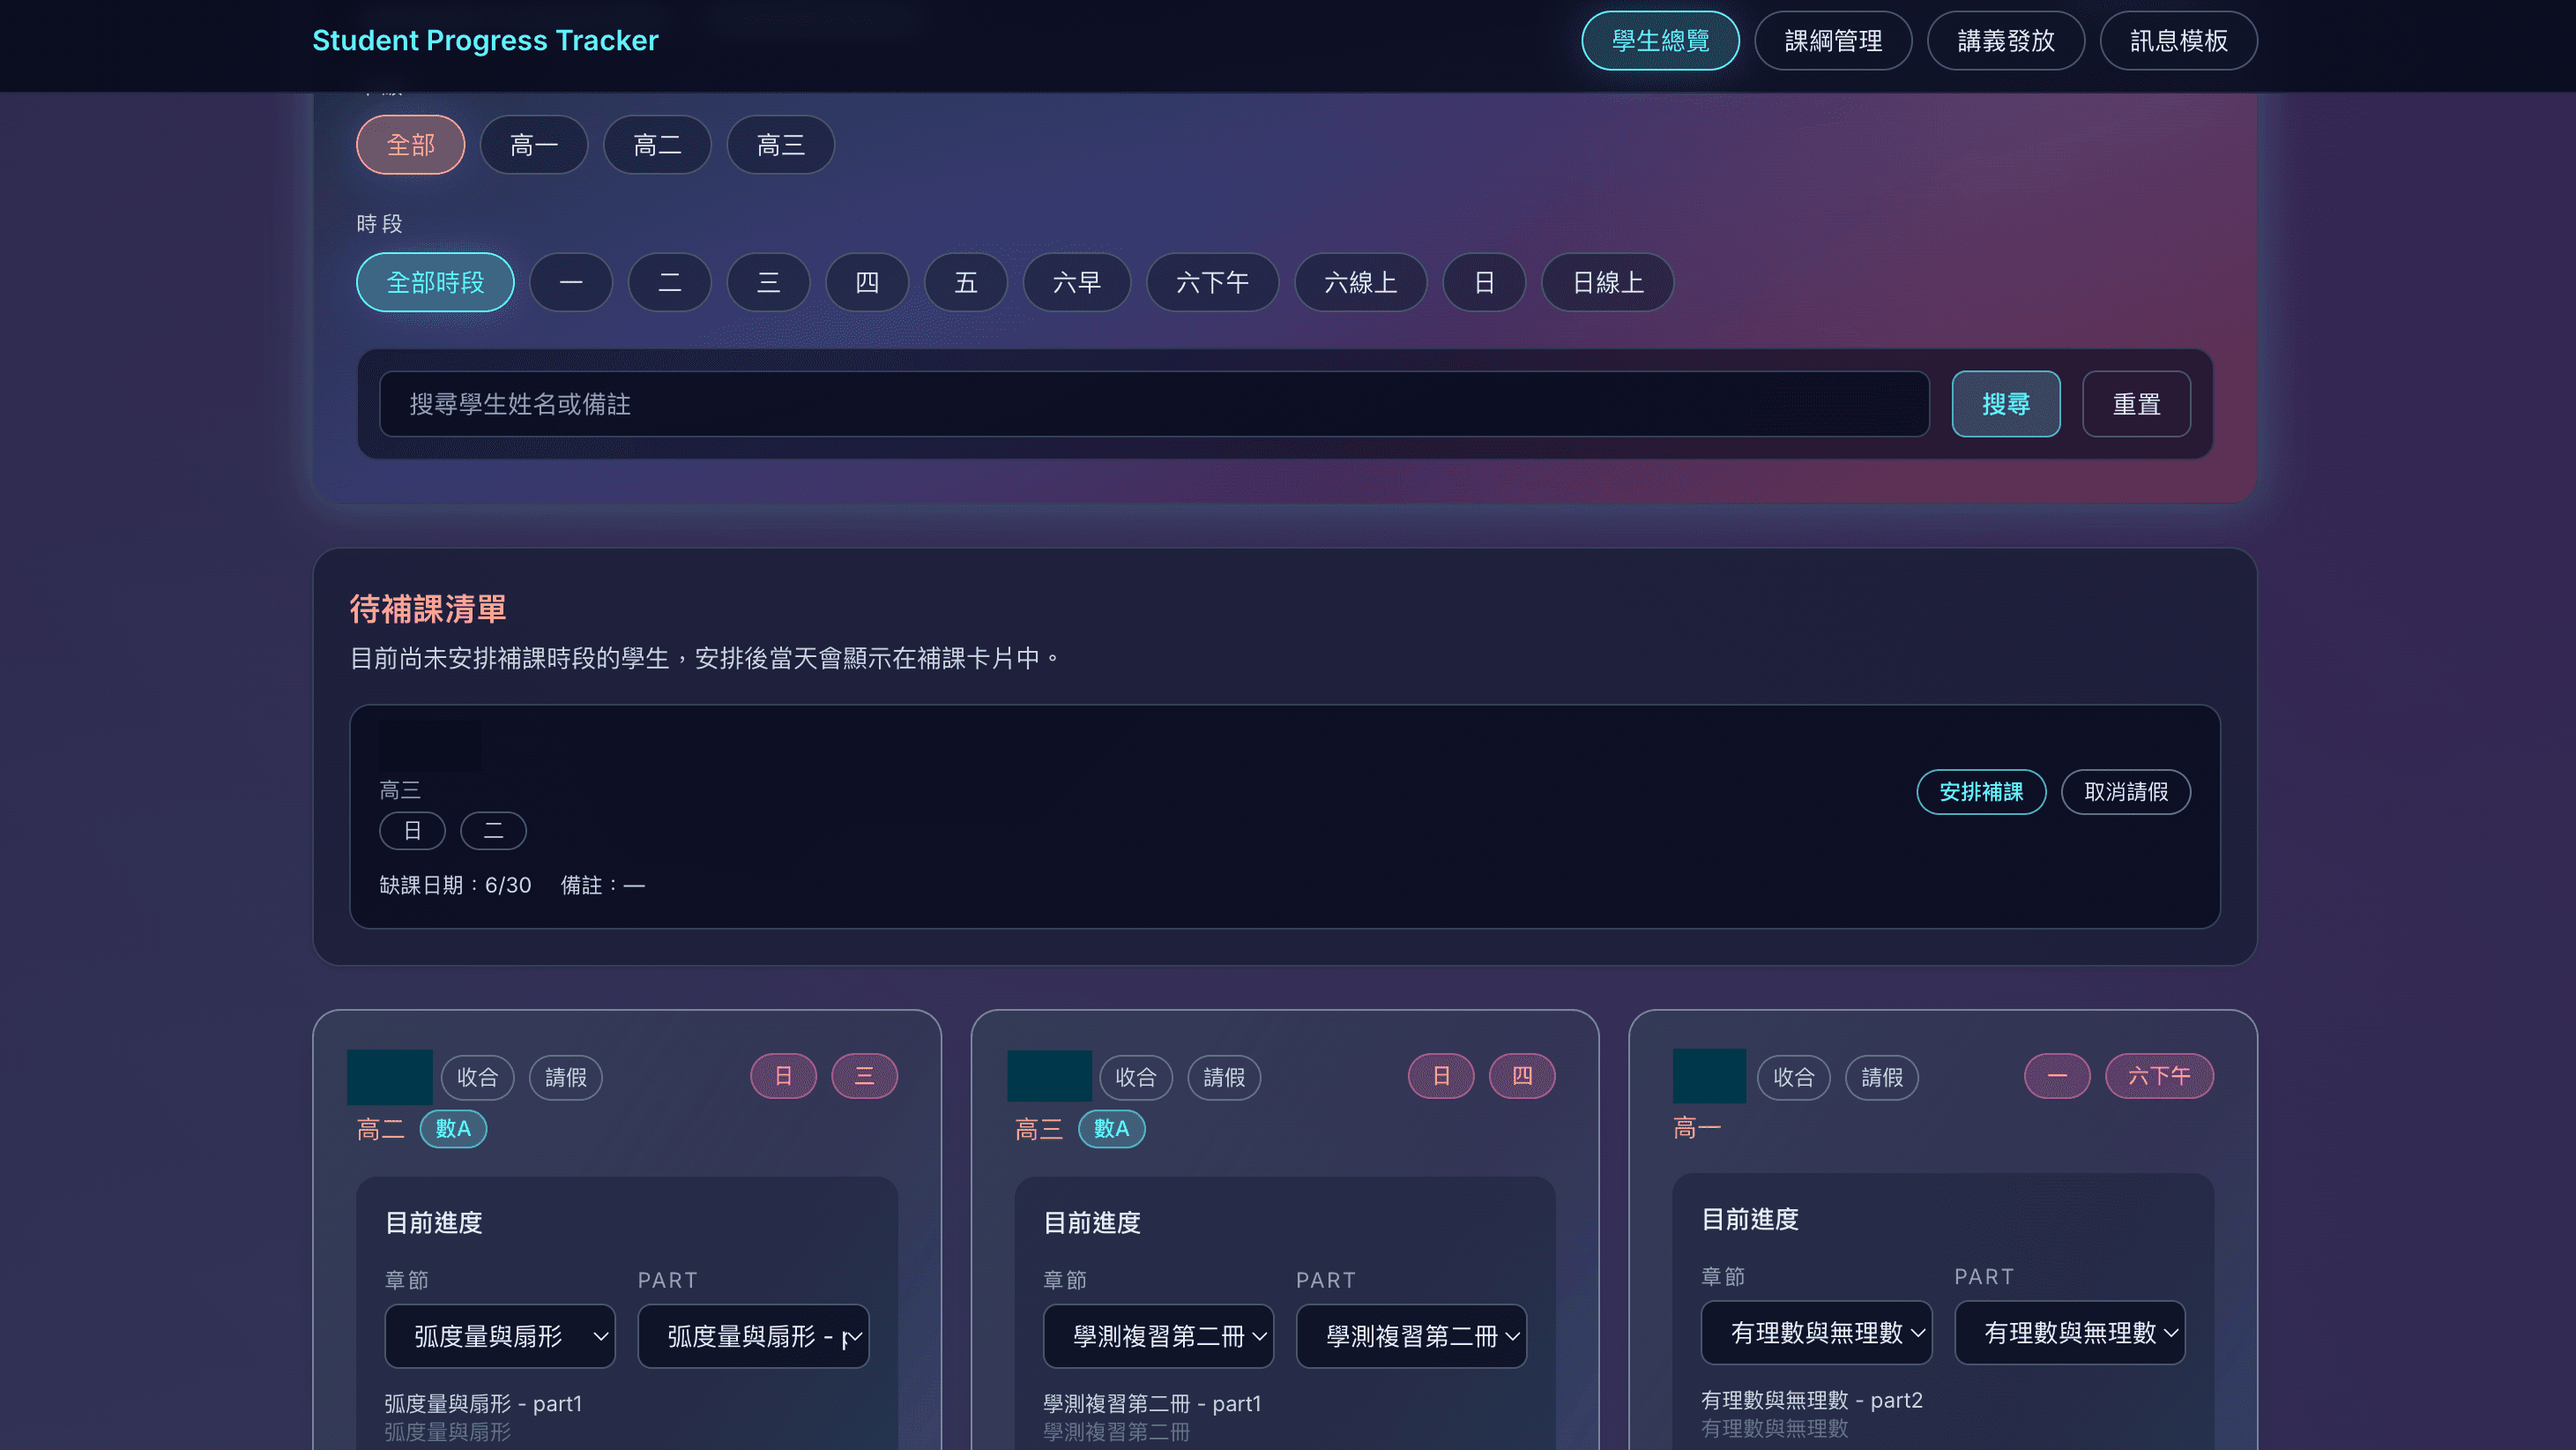Filter by grade 高二

(x=657, y=146)
